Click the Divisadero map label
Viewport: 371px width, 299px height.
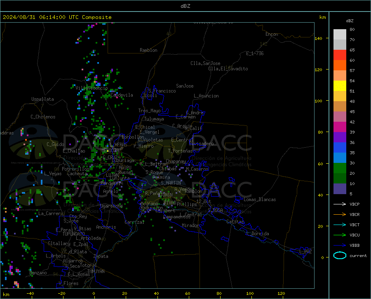[x=201, y=144]
